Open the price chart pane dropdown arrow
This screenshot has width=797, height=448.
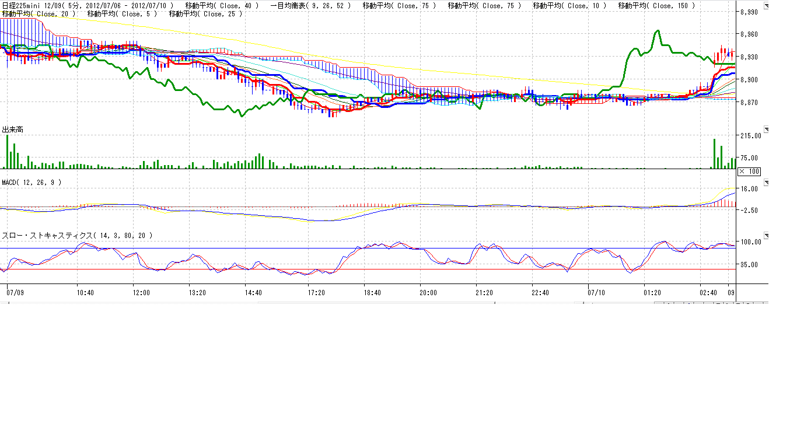767,5
